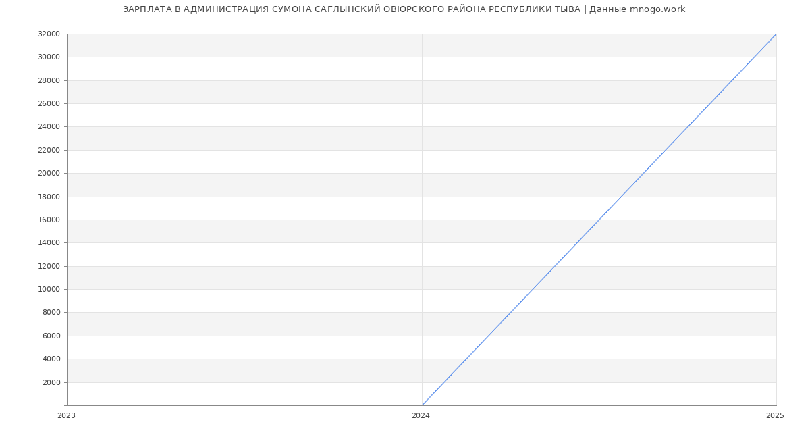The height and width of the screenshot is (439, 810).
Task: Click the 20000 y-axis label
Action: tap(49, 174)
